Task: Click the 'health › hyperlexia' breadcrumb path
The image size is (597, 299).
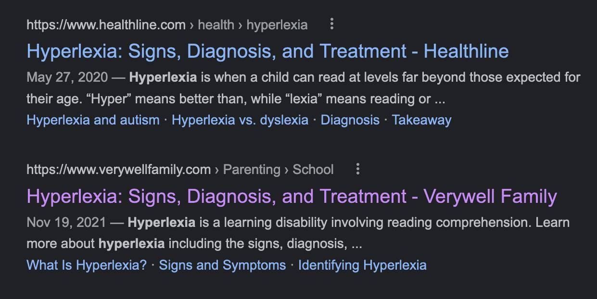Action: [253, 25]
